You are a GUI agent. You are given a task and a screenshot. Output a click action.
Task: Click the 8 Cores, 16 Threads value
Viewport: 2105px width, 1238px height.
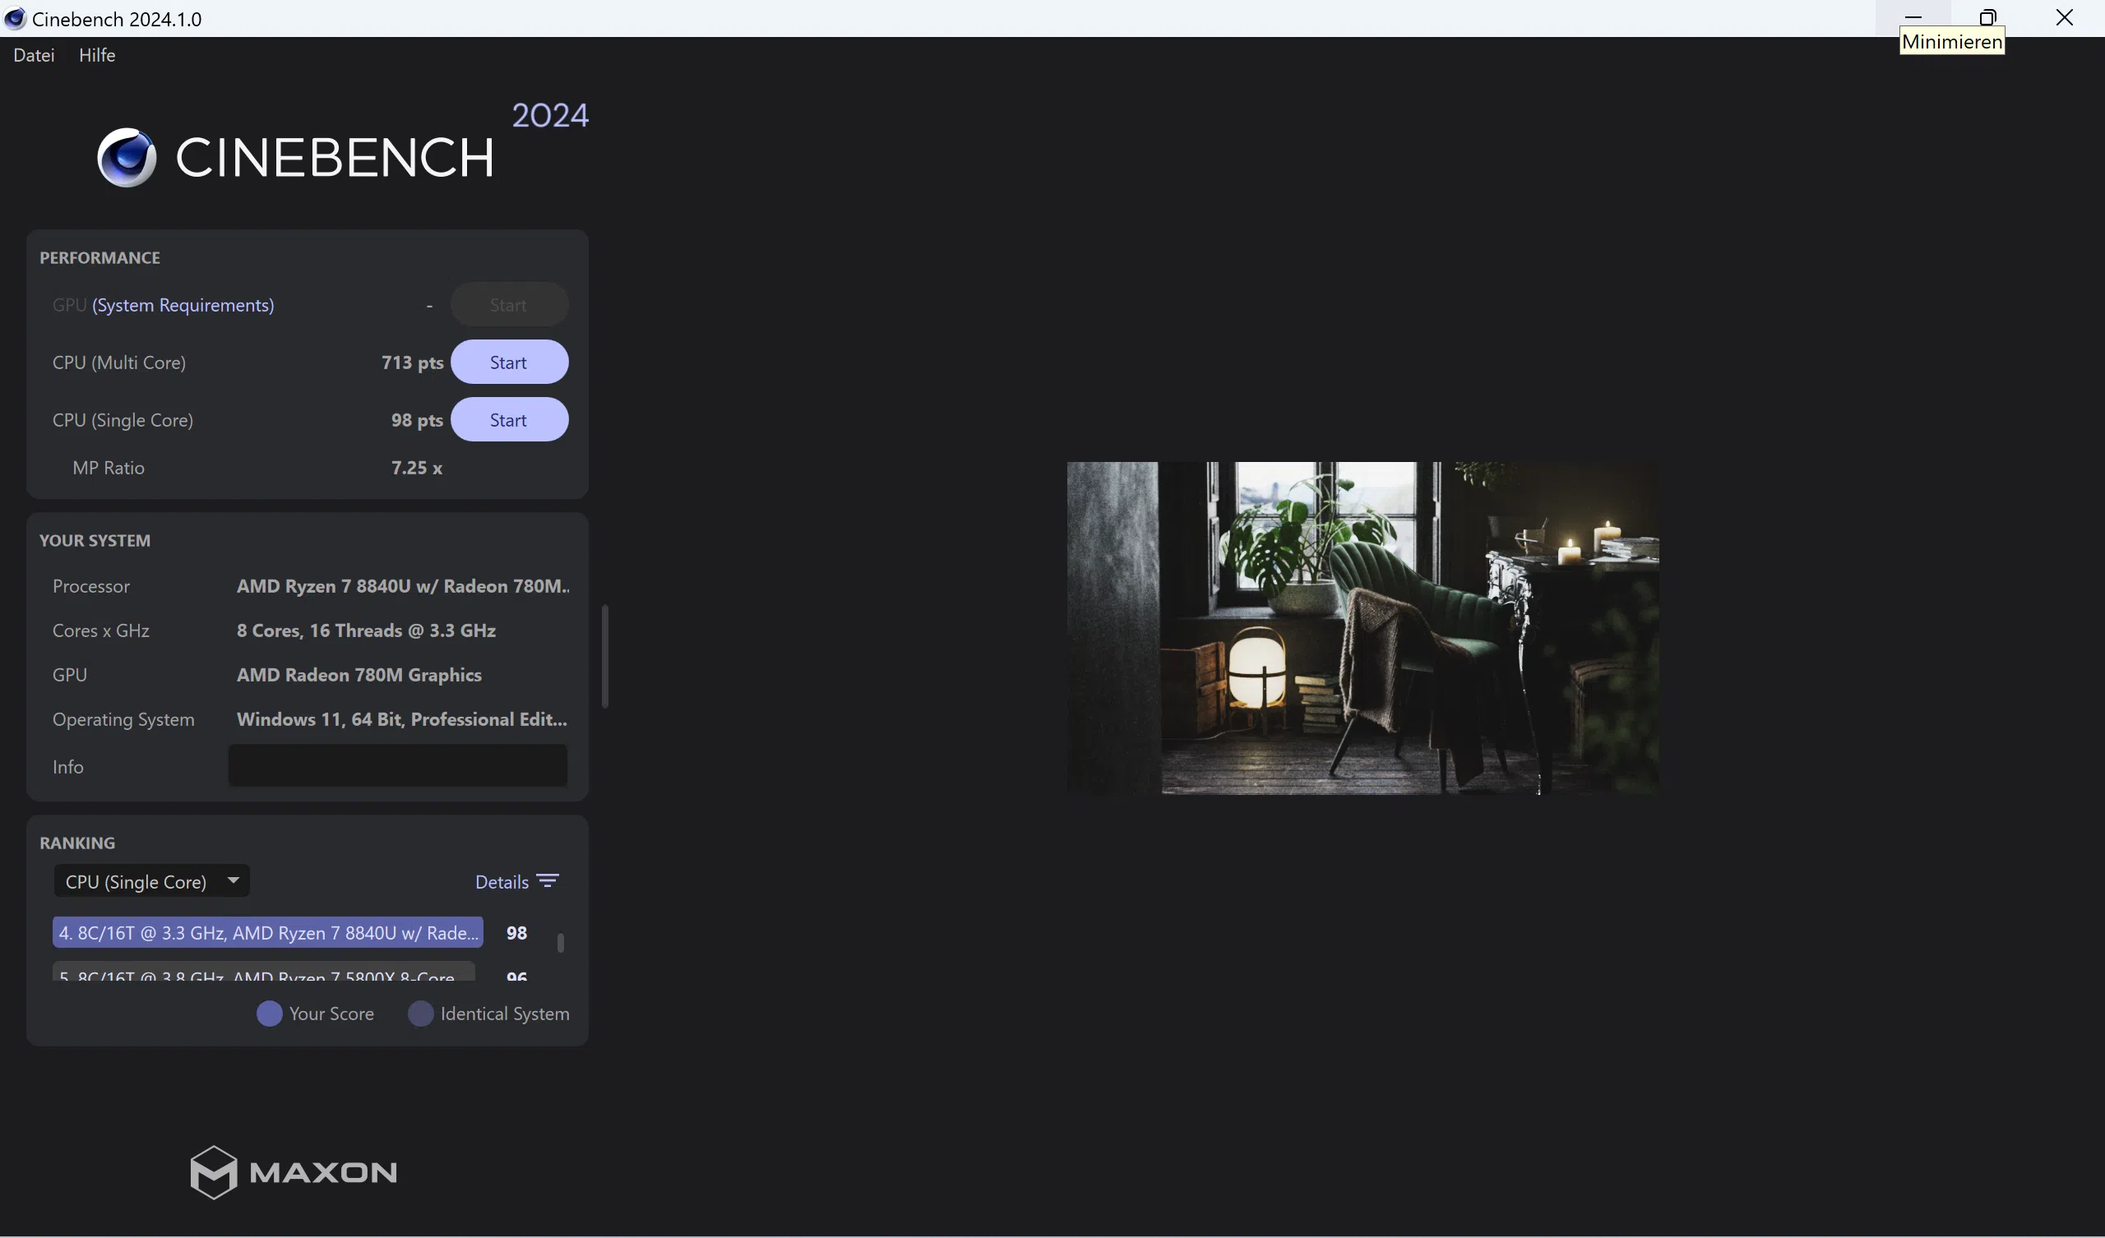coord(366,631)
